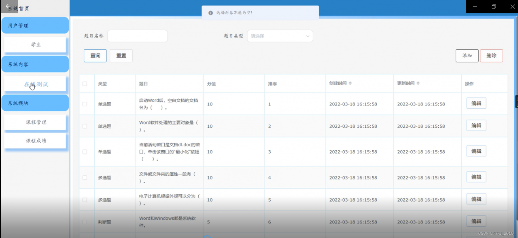Viewport: 518px width, 238px height.
Task: Open the 题目类型 dropdown
Action: point(280,36)
